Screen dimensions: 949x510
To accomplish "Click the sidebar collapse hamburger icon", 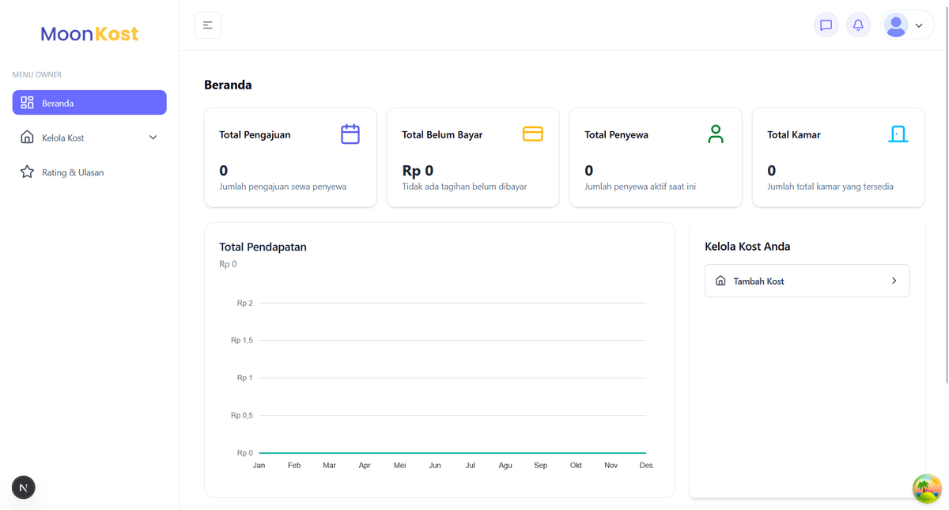I will (207, 25).
